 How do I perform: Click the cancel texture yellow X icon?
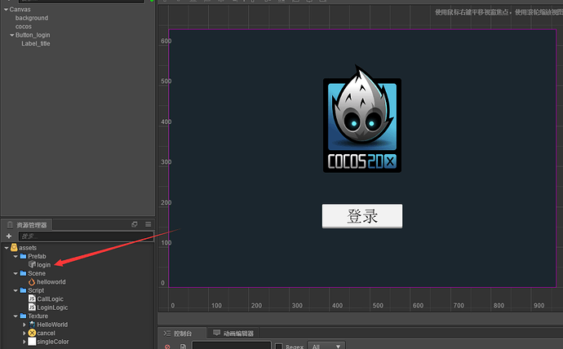[32, 333]
